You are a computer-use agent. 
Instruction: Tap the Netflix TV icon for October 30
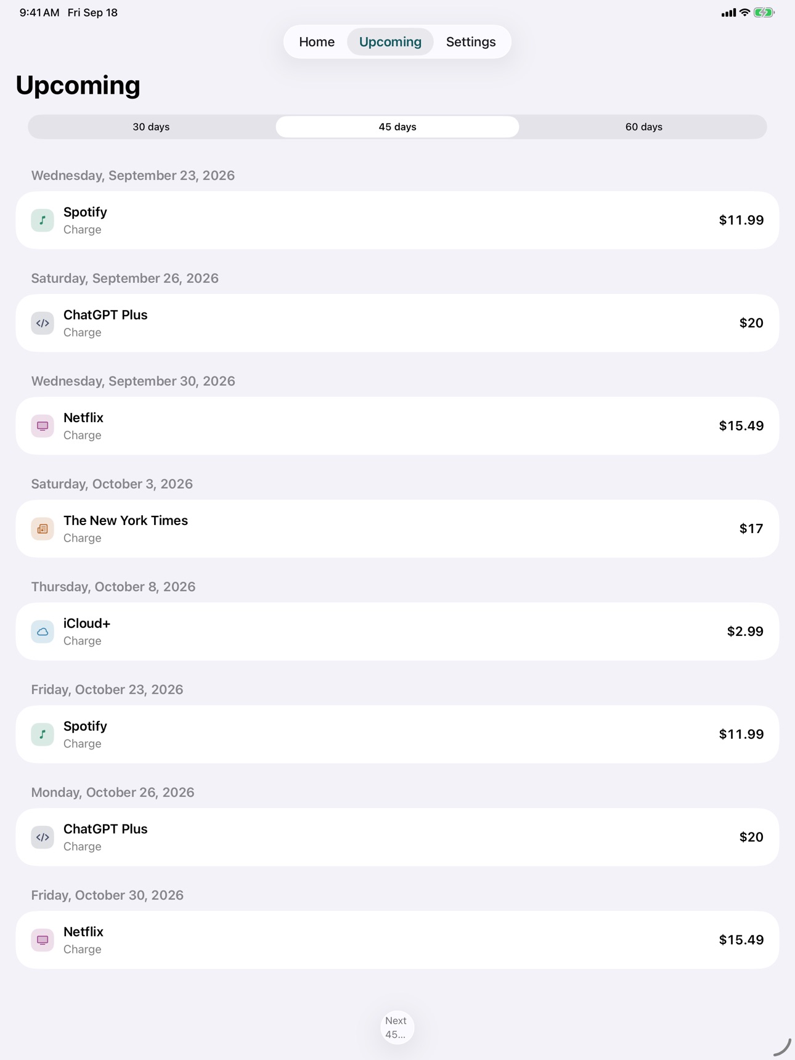click(43, 940)
